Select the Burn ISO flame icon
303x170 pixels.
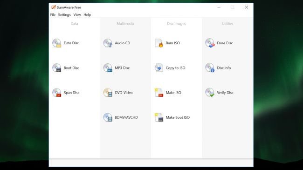[159, 43]
